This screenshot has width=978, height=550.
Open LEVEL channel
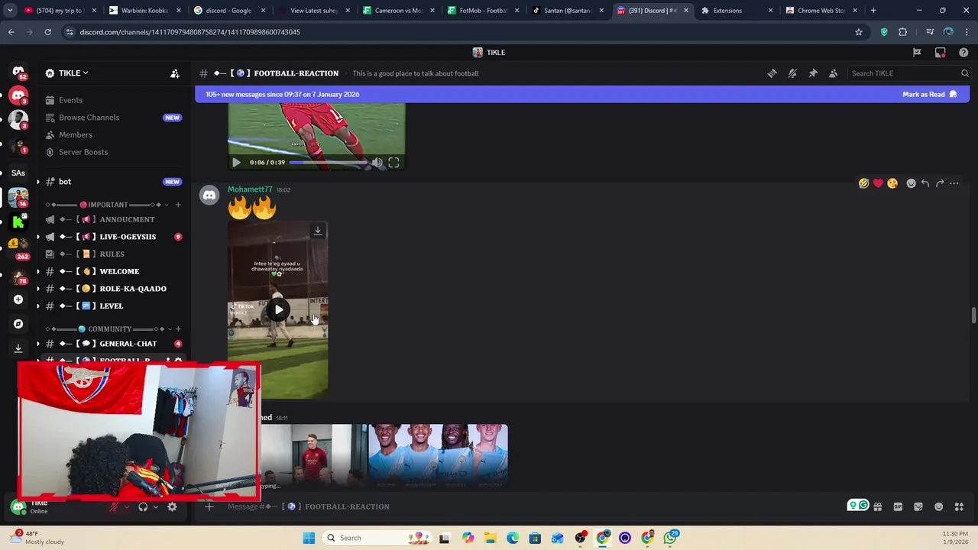click(x=113, y=306)
